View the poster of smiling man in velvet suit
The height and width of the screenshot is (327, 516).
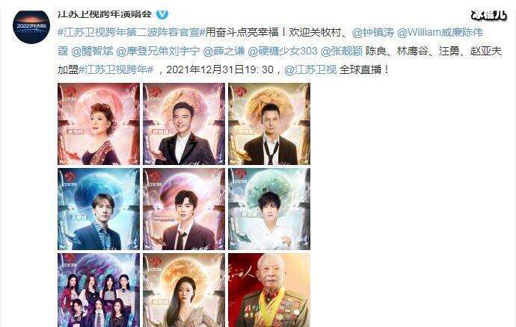click(x=184, y=124)
